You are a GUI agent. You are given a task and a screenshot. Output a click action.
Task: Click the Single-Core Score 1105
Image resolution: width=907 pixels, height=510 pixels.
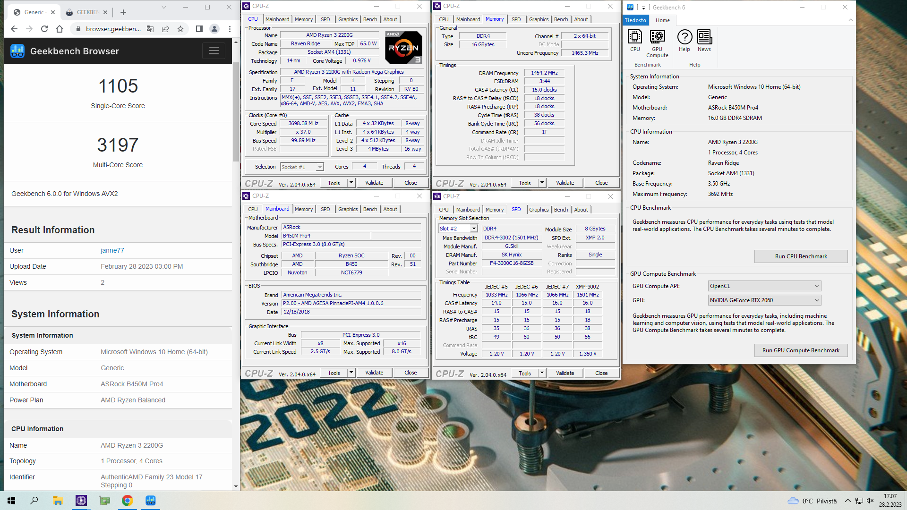click(x=118, y=86)
